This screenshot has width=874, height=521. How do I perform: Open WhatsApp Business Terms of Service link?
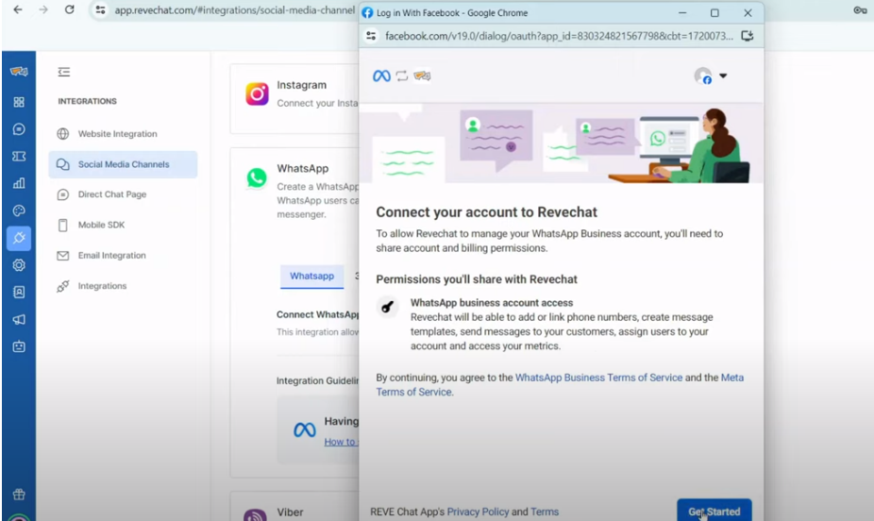pyautogui.click(x=598, y=378)
